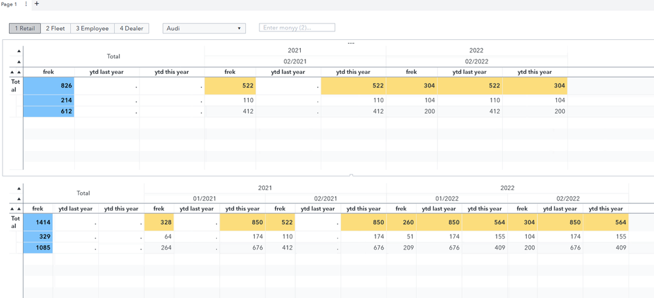
Task: Collapse the year level arrow in upper crosstab
Action: 19,51
